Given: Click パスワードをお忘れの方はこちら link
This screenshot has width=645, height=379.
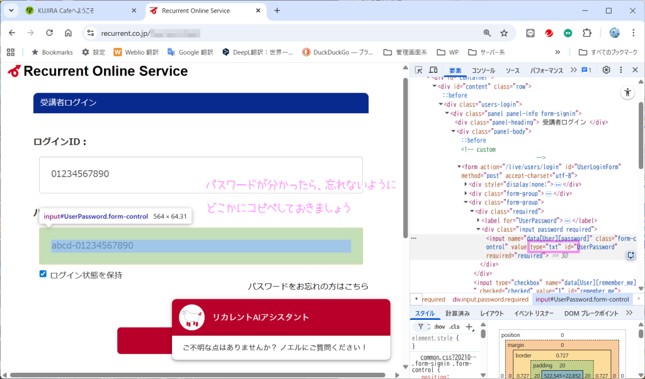Looking at the screenshot, I should pyautogui.click(x=307, y=287).
